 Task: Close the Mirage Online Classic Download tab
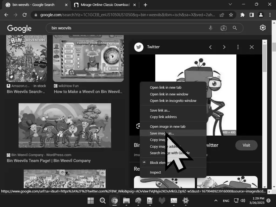pos(134,5)
